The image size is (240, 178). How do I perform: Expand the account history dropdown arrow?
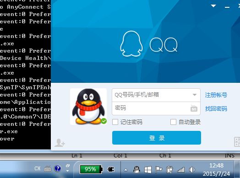click(195, 95)
